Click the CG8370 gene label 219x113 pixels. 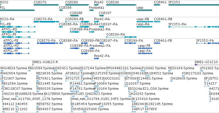(x=40, y=2)
